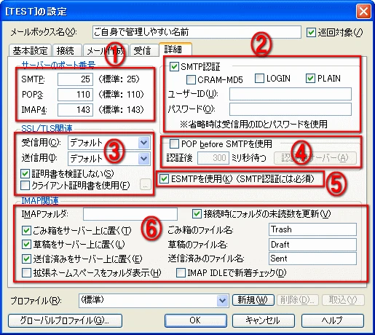Viewport: 375px width, 335px height.
Task: Disable the SMTP認証 checkbox
Action: point(174,67)
